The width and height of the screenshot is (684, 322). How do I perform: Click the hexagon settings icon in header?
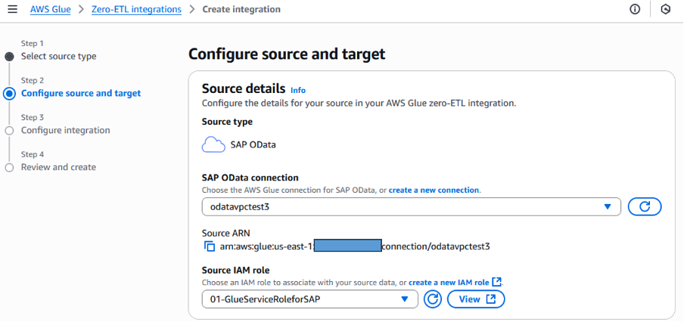[665, 10]
